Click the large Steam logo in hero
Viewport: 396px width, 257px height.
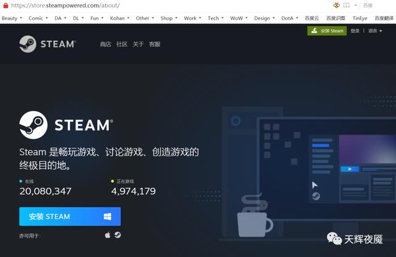pyautogui.click(x=66, y=125)
